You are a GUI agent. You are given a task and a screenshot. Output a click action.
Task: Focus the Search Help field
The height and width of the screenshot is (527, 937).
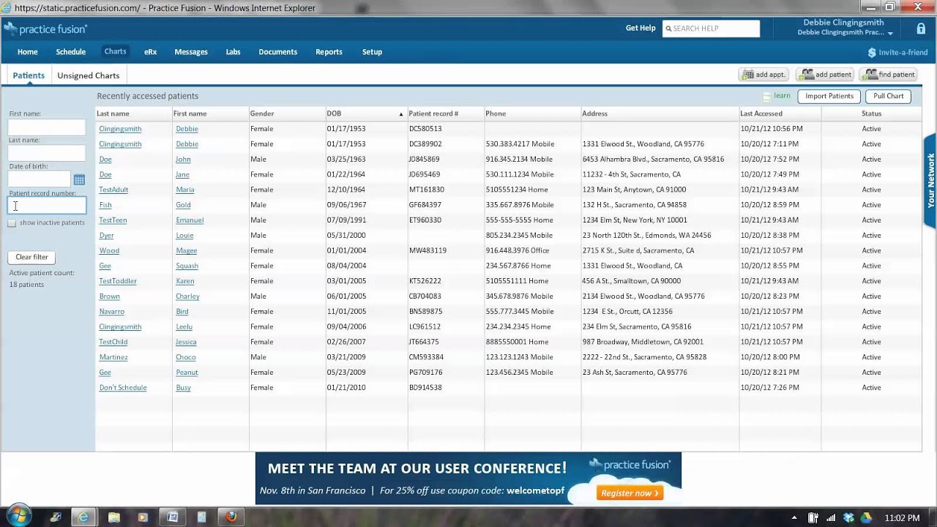[711, 29]
